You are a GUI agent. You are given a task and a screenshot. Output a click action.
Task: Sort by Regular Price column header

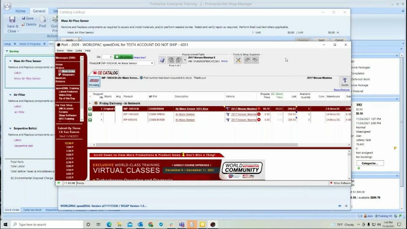265,95
